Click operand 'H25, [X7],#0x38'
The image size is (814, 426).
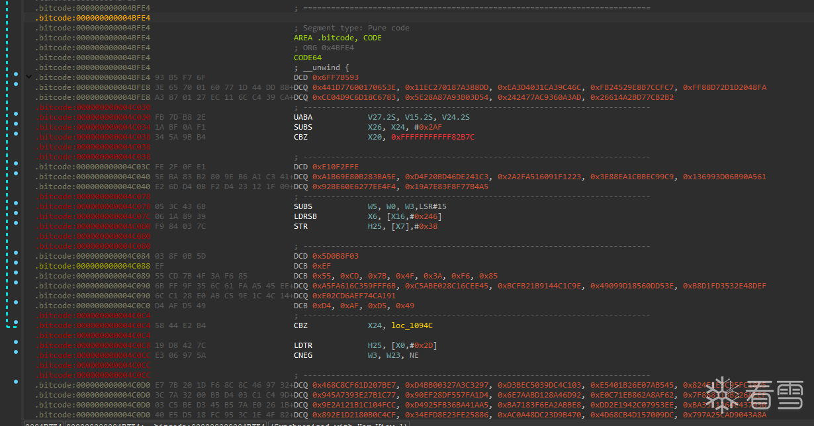tap(402, 226)
